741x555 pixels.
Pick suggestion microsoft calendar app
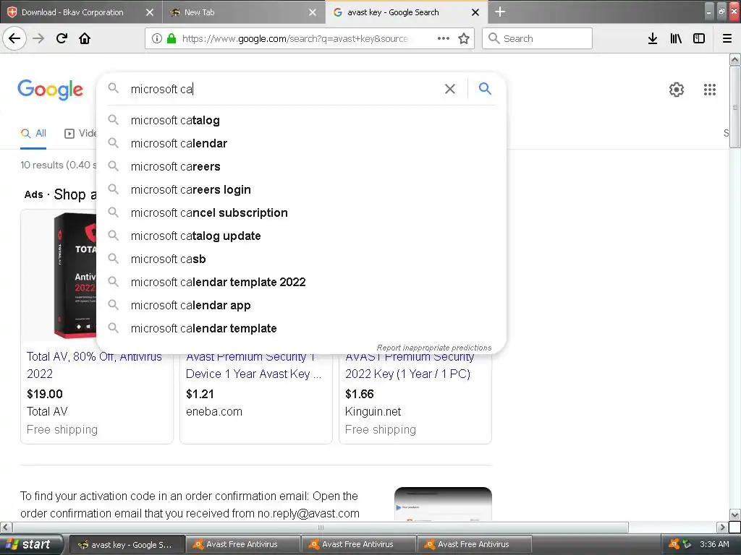pos(300,306)
